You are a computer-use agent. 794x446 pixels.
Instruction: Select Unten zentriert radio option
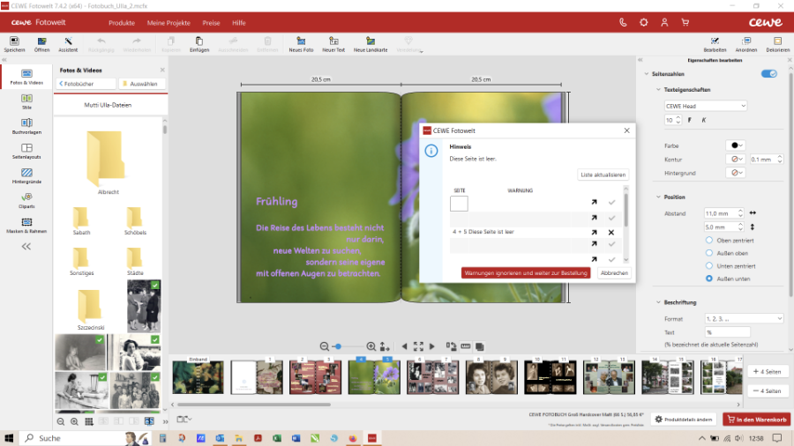tap(709, 265)
